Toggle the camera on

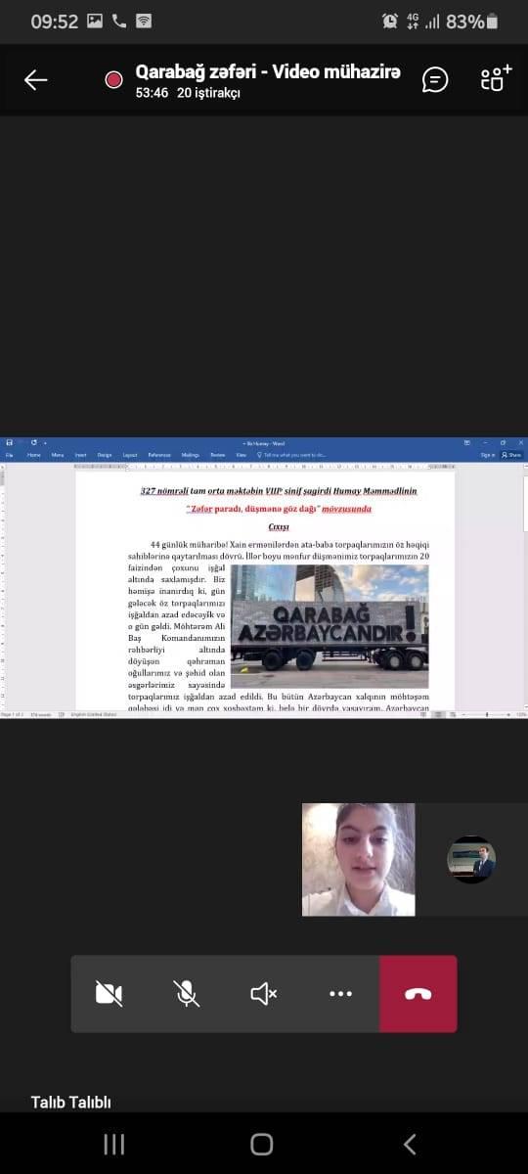tap(109, 994)
